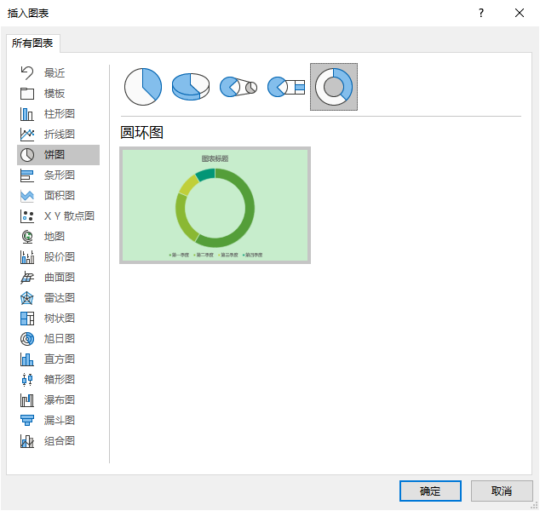Image resolution: width=540 pixels, height=511 pixels.
Task: Pick the 瀑布图 waterfall chart category
Action: pyautogui.click(x=59, y=400)
